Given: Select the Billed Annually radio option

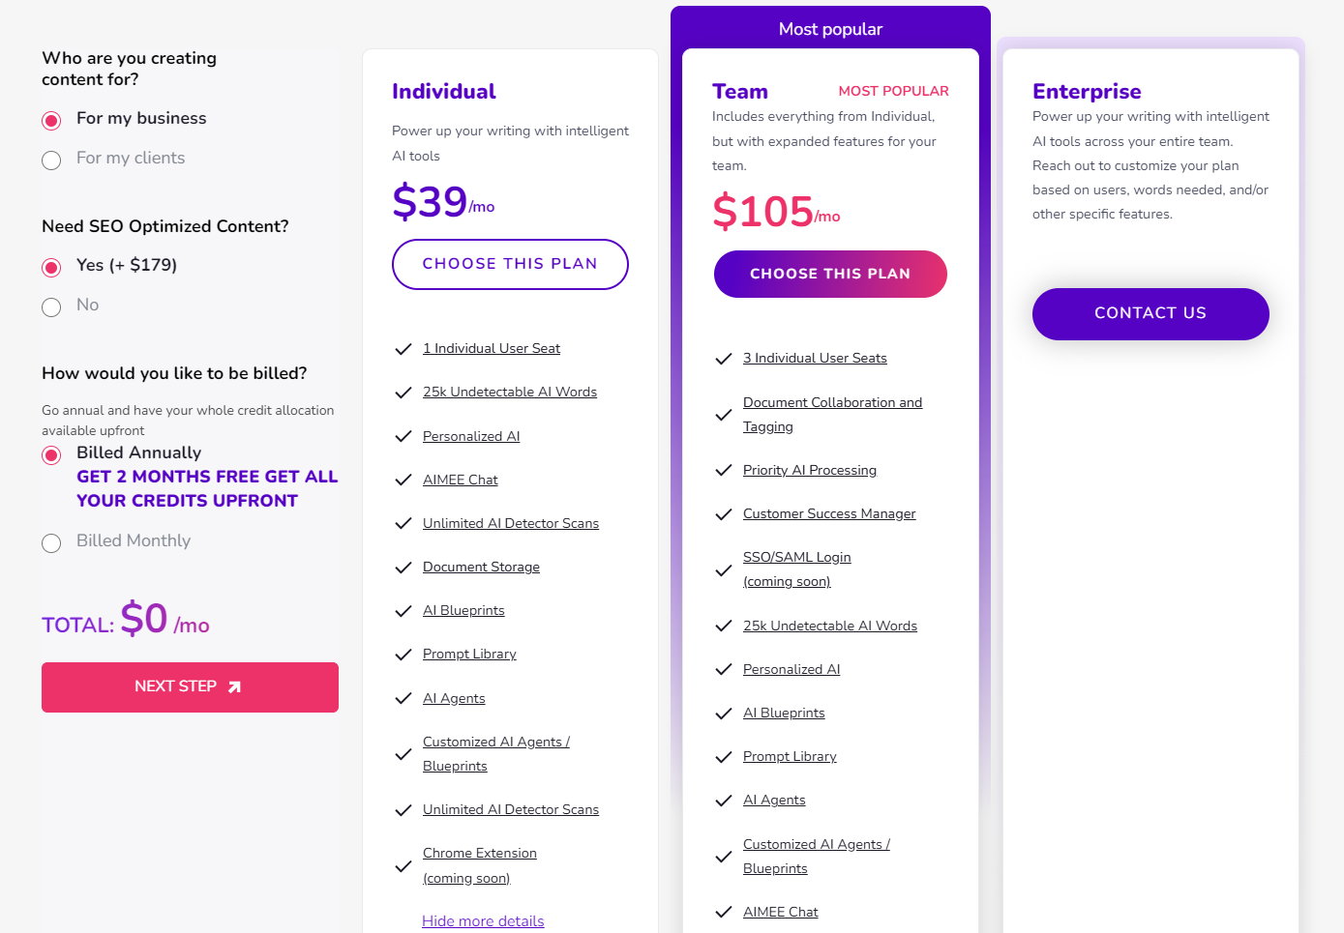Looking at the screenshot, I should 51,454.
